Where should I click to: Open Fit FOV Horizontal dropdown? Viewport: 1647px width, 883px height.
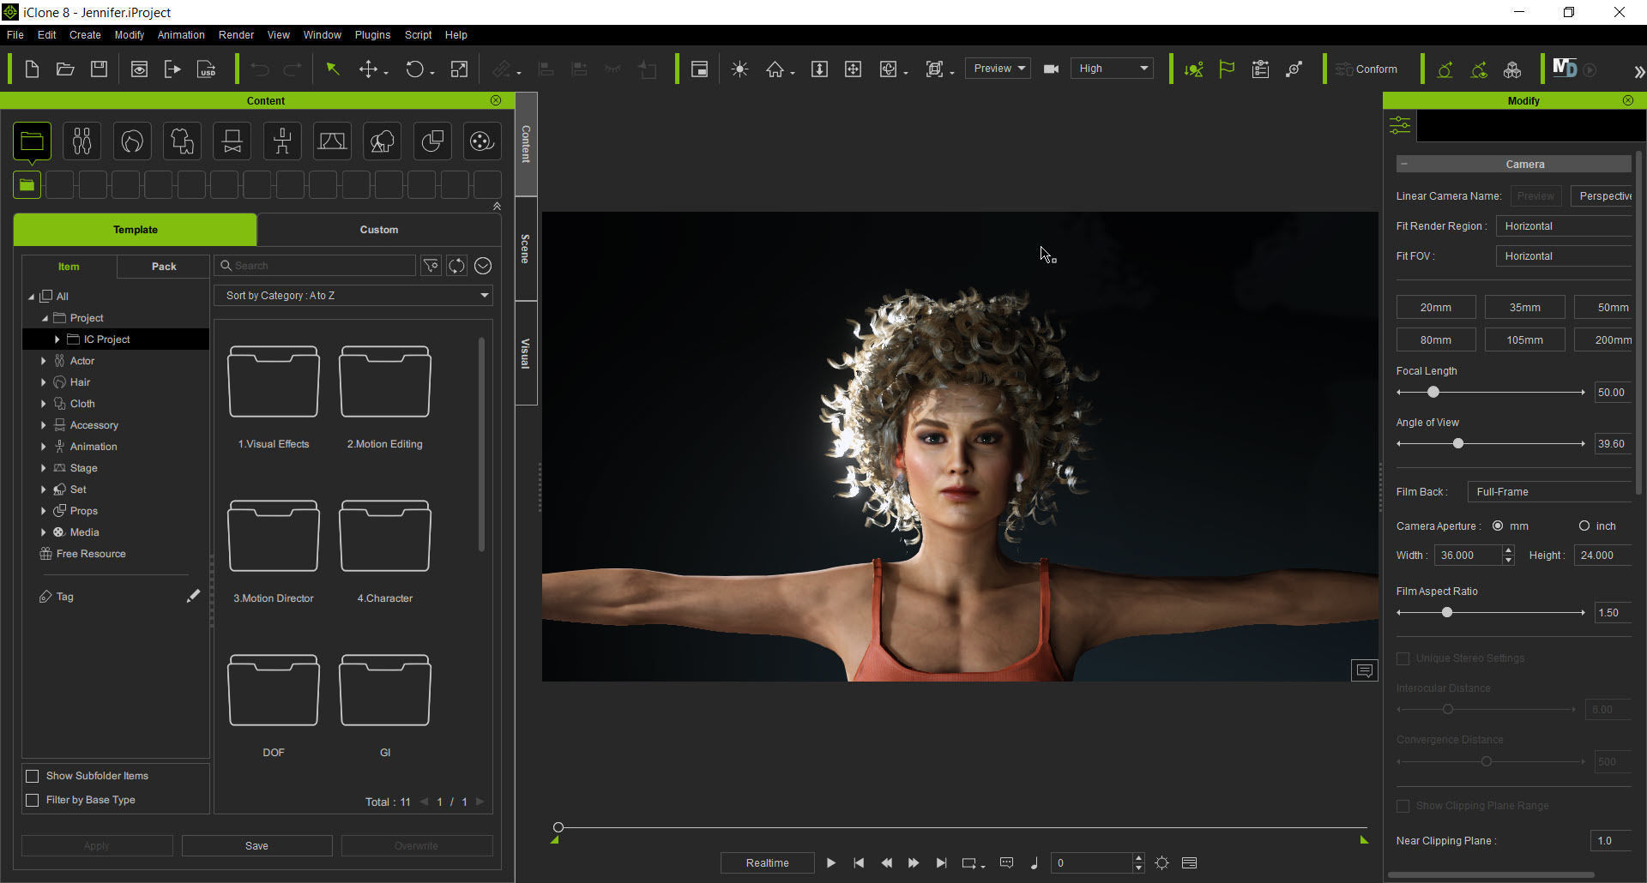(x=1564, y=256)
